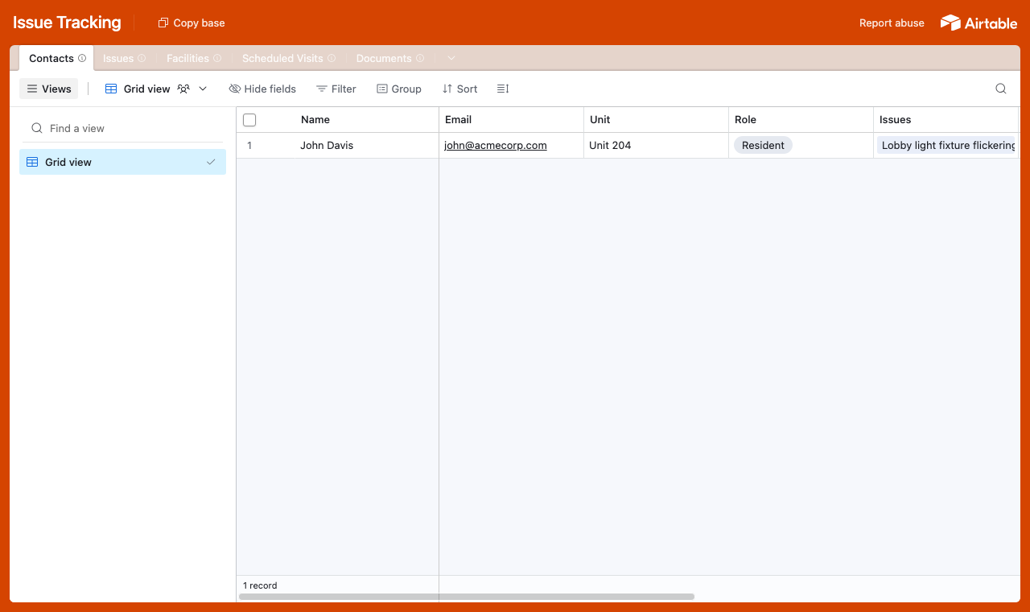Viewport: 1030px width, 612px height.
Task: Toggle the select-all checkbox in header
Action: click(x=249, y=120)
